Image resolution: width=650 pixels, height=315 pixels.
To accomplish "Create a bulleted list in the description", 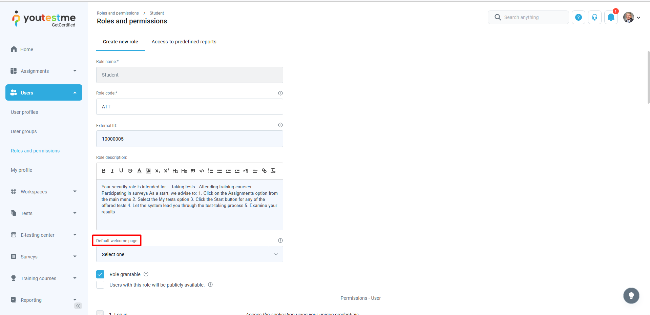I will tap(219, 171).
